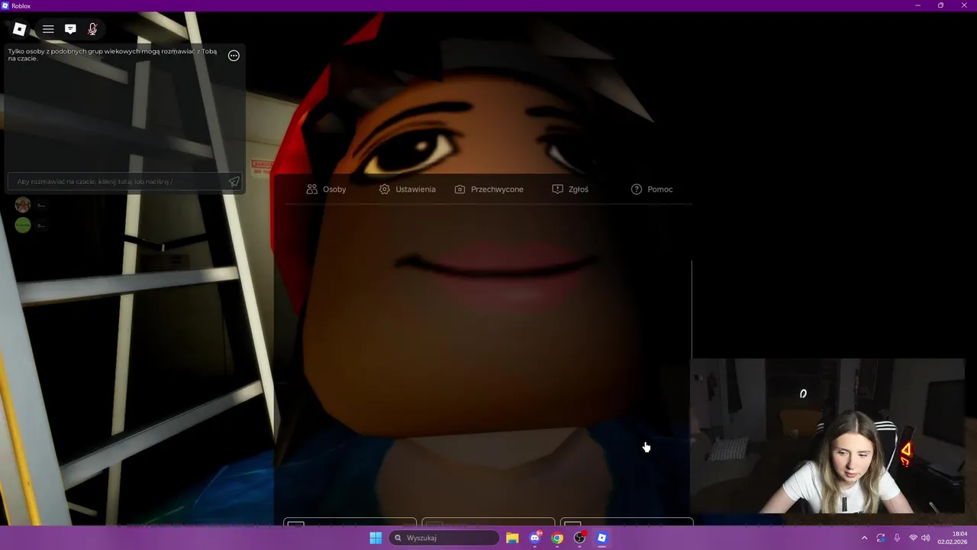Viewport: 977px width, 550px height.
Task: Click the send message paper plane icon
Action: coord(234,182)
